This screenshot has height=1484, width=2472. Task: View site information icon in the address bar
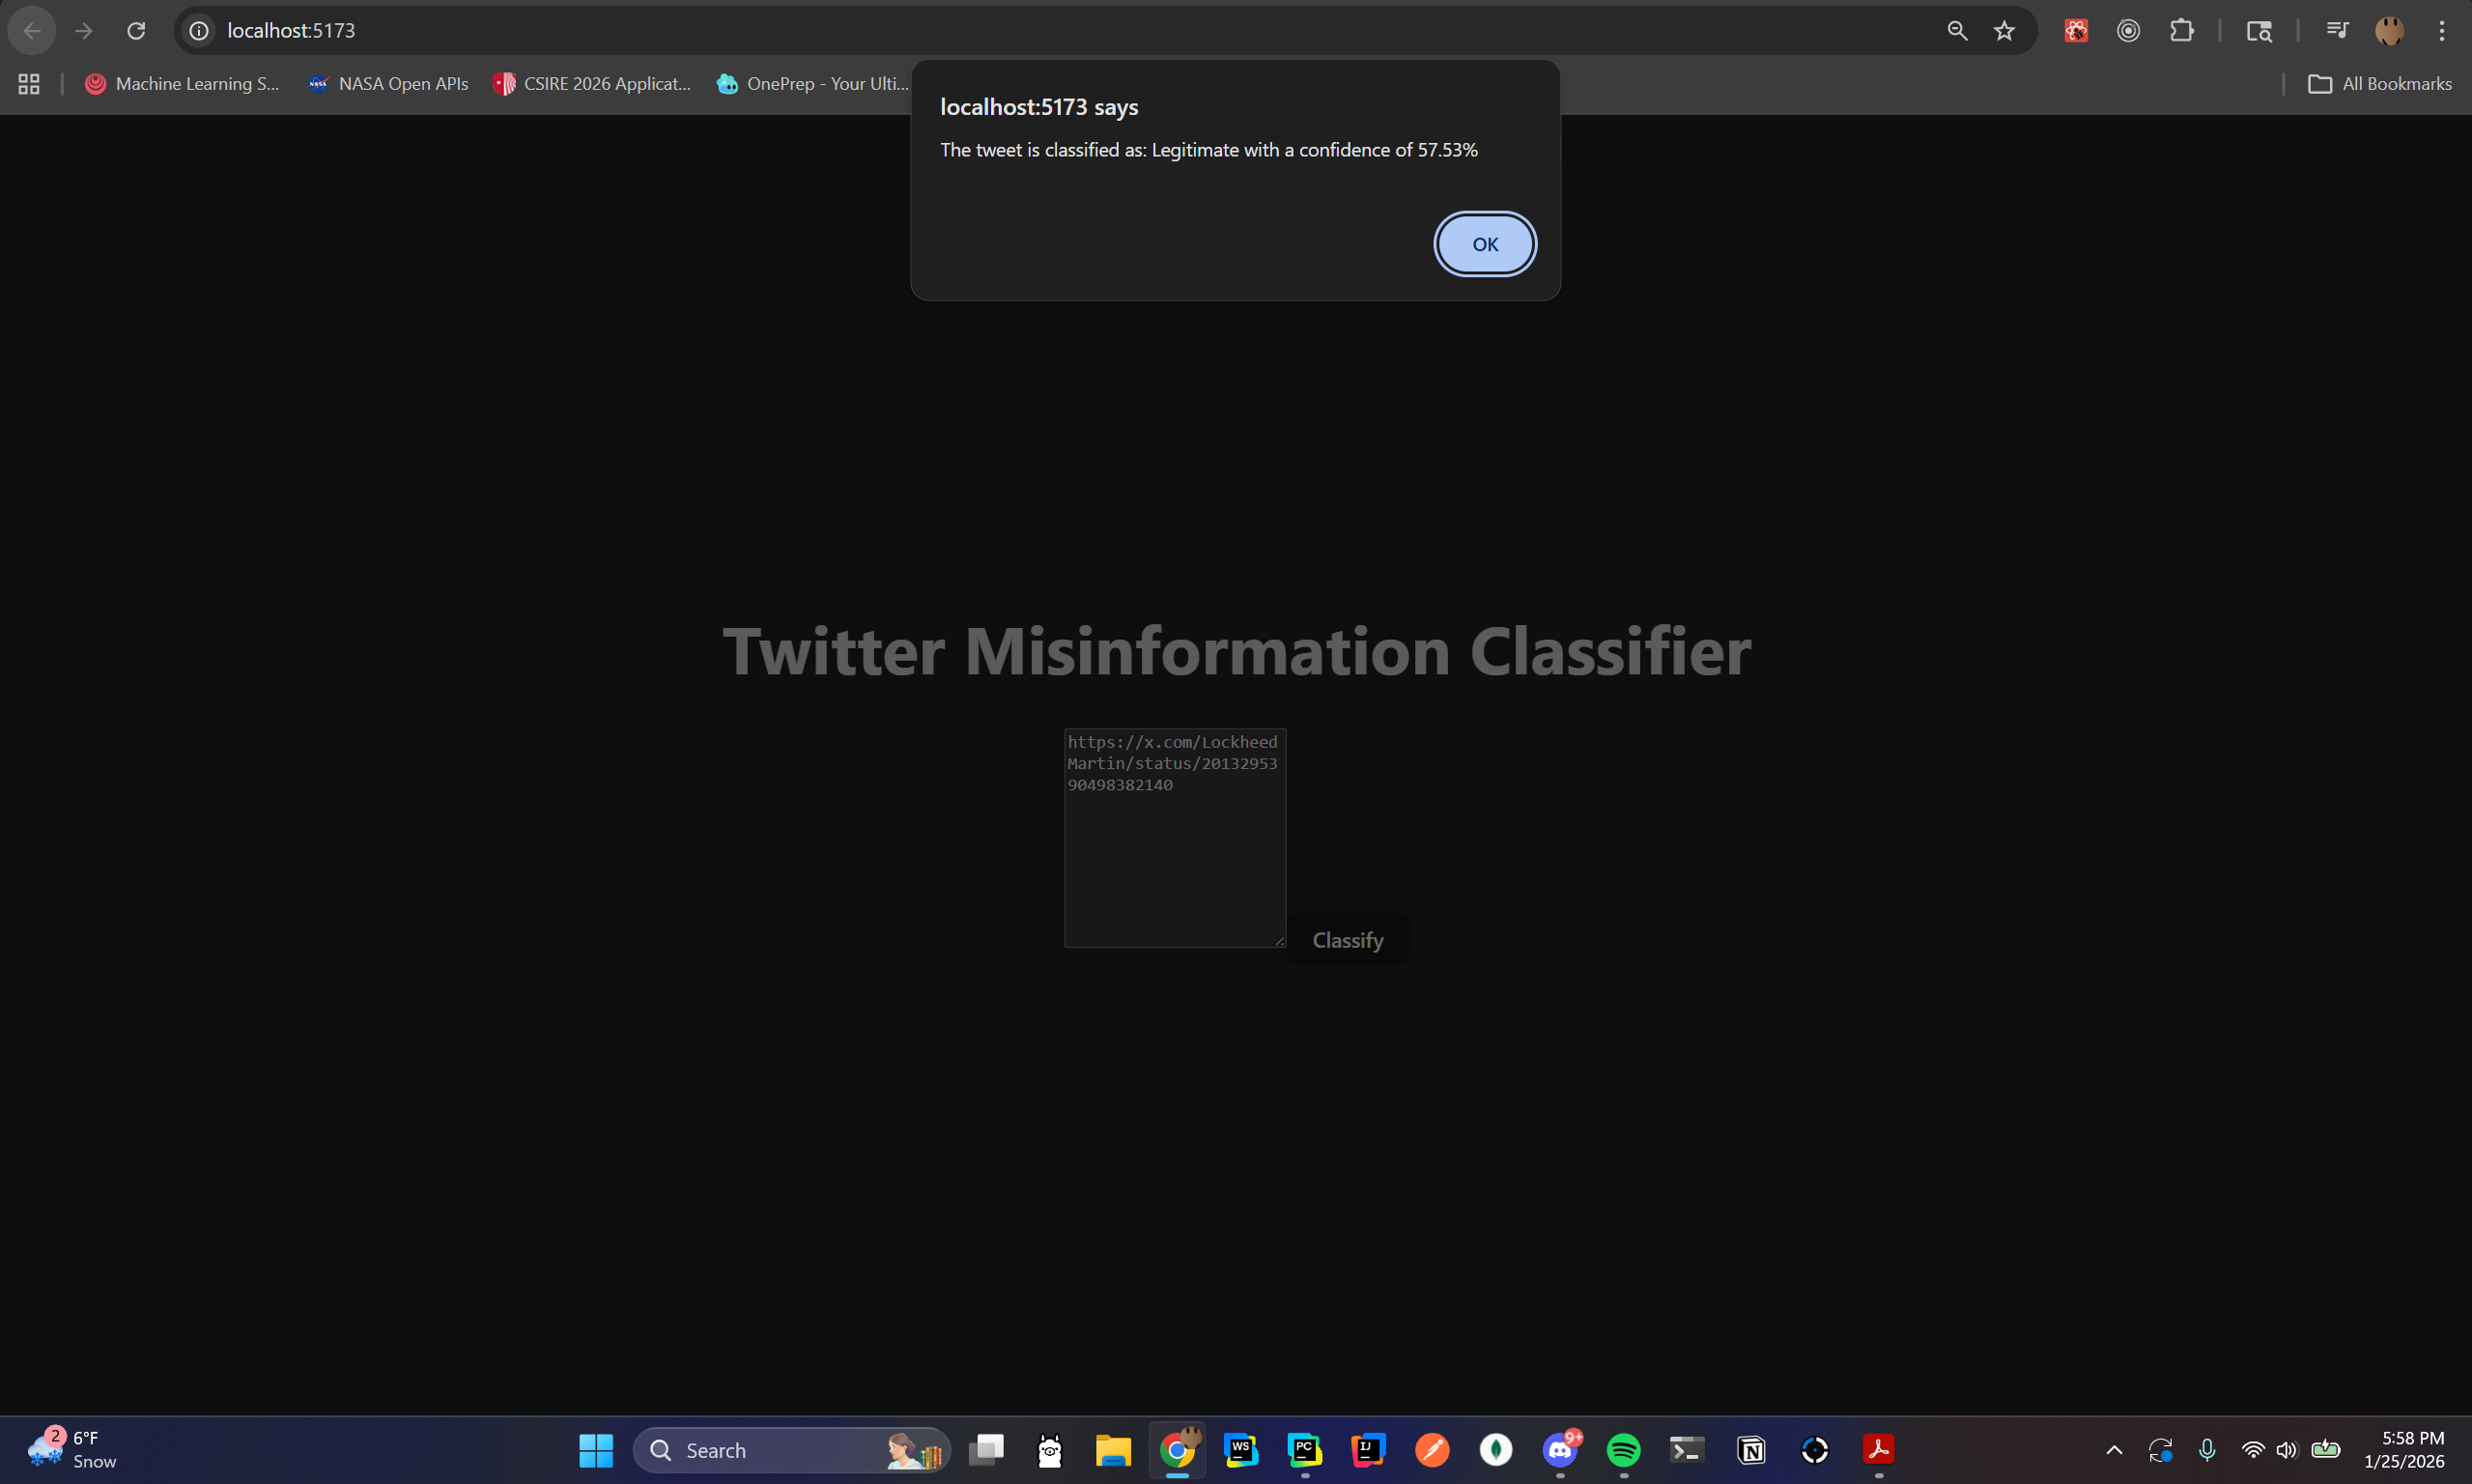(x=199, y=31)
